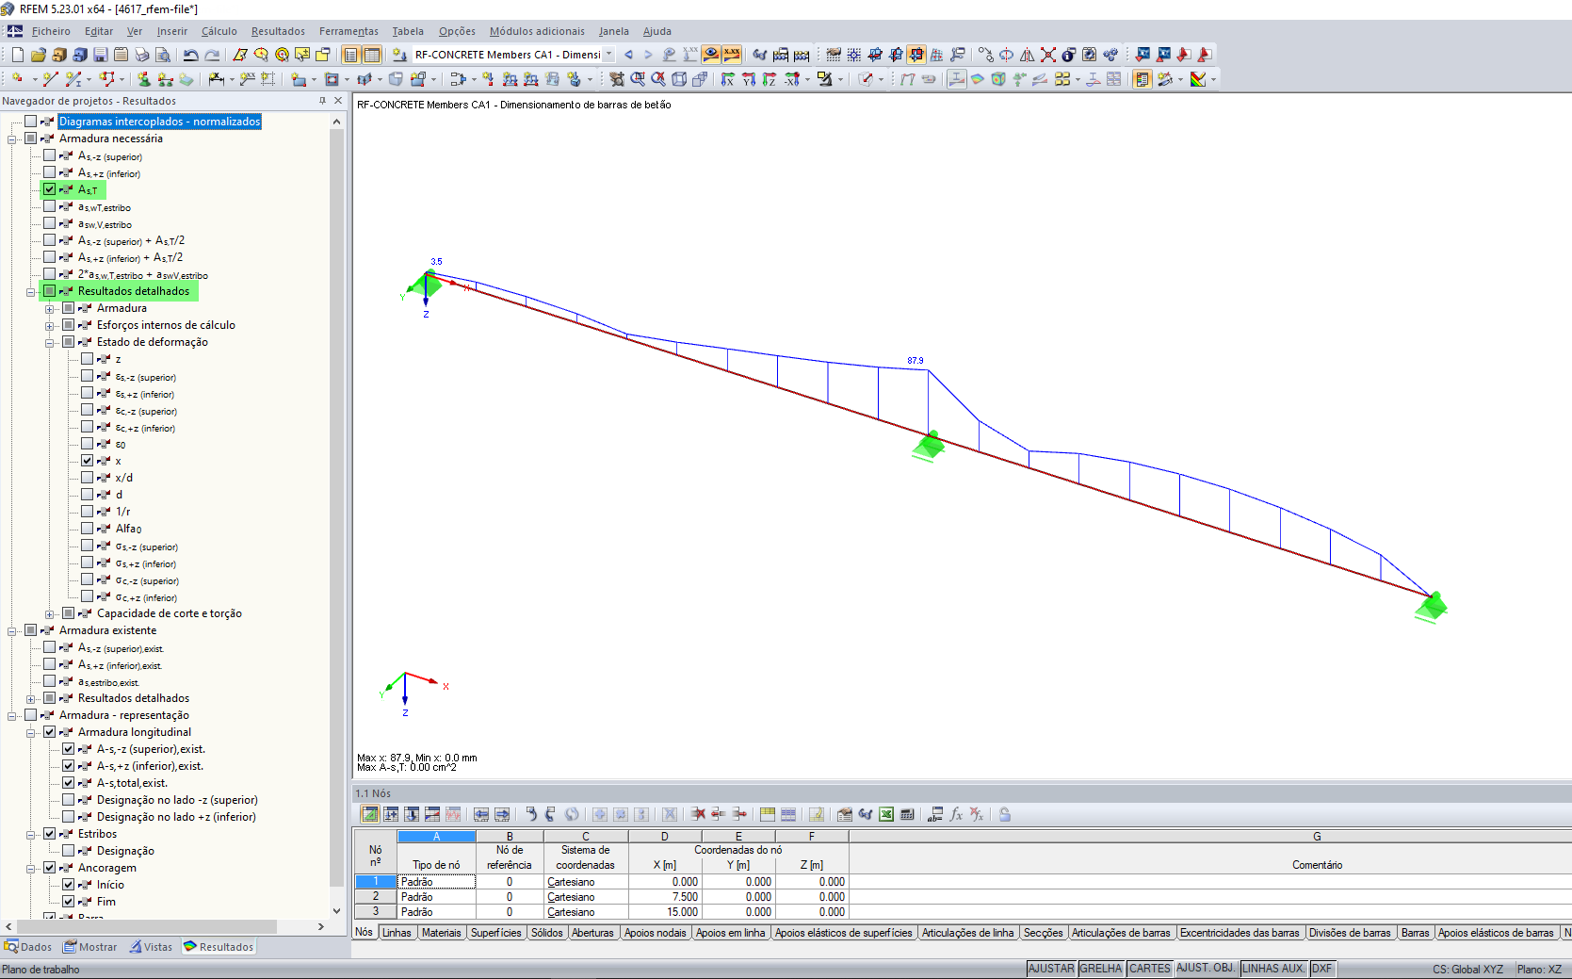Toggle the CARTES status bar button

[x=1150, y=969]
